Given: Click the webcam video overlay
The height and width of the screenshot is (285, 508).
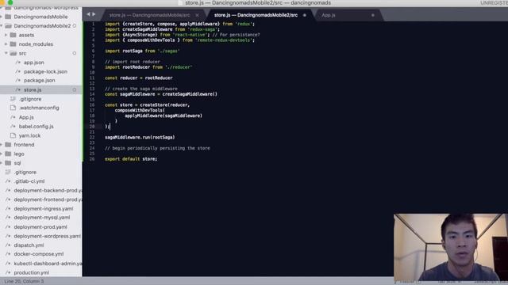Looking at the screenshot, I should click(450, 247).
